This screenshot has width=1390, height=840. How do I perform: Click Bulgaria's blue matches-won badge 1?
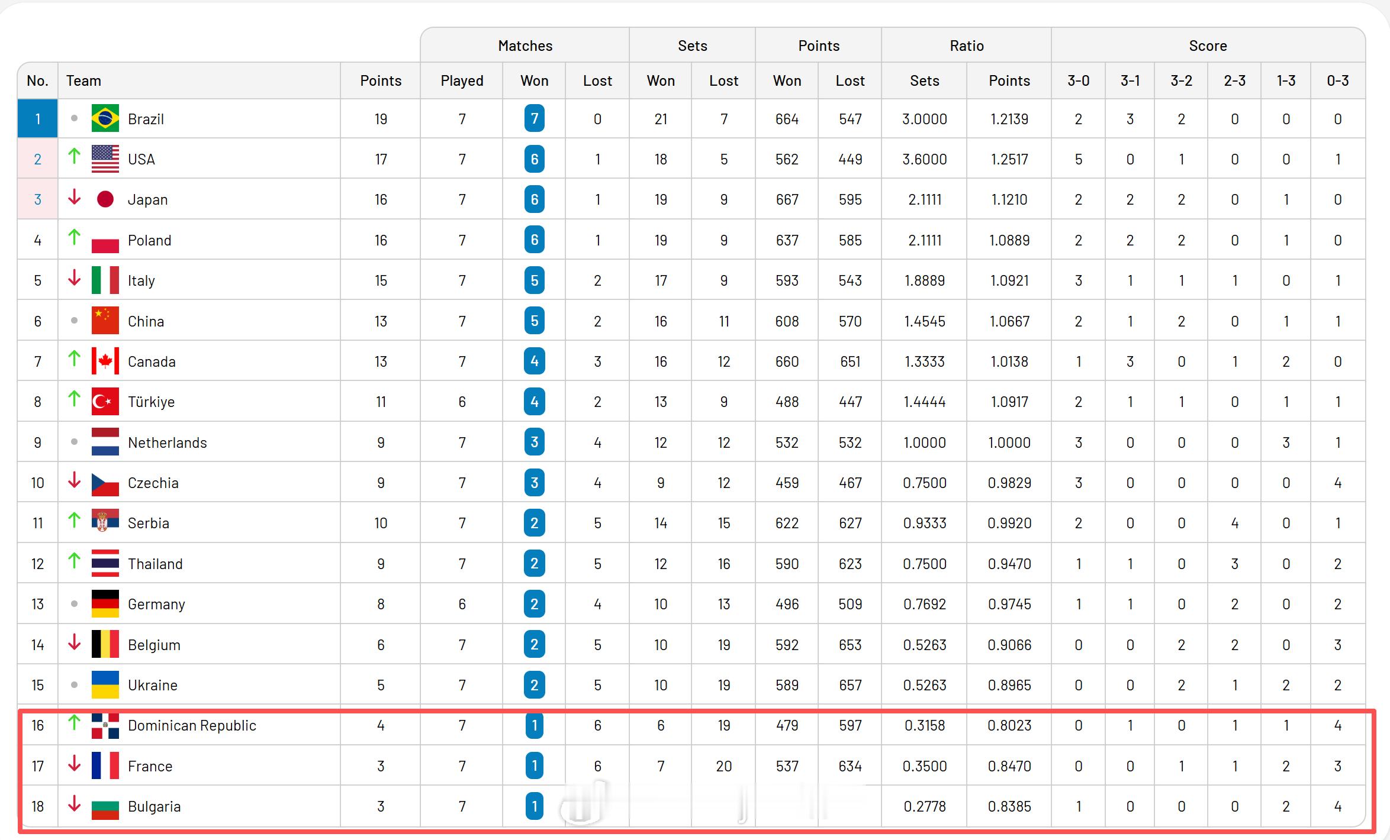(x=535, y=806)
